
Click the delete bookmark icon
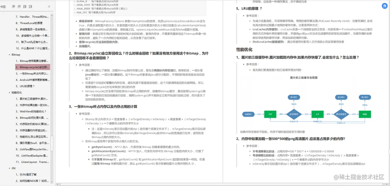pos(31,7)
